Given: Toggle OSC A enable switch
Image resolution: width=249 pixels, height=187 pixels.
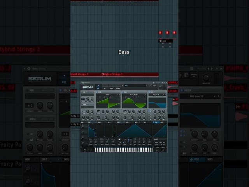Looking at the screenshot, I should click(x=97, y=92).
